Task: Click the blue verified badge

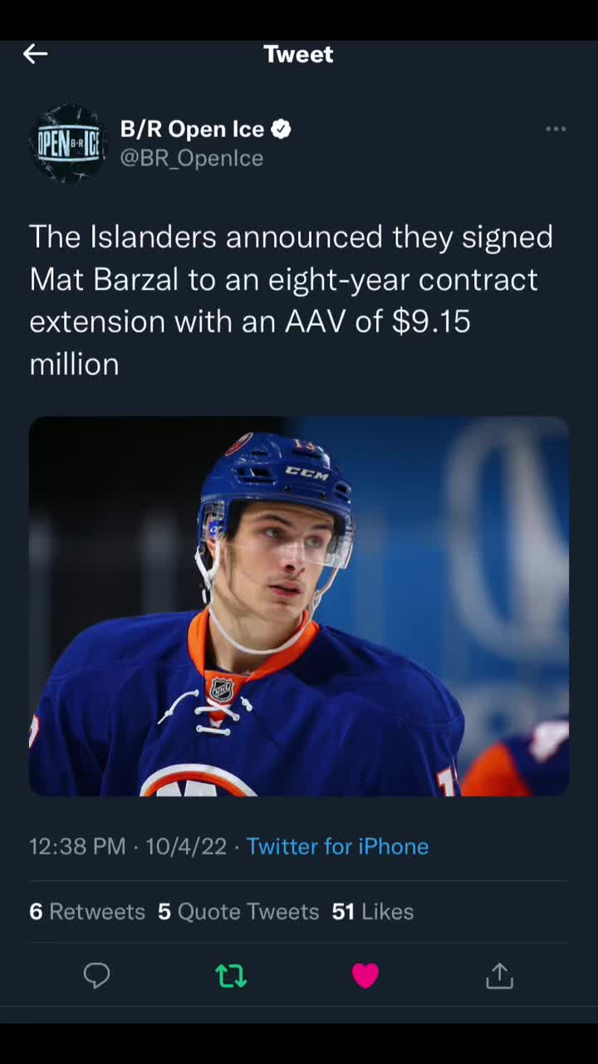Action: (282, 129)
